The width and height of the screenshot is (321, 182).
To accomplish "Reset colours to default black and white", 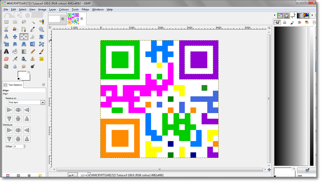I will tap(19, 79).
